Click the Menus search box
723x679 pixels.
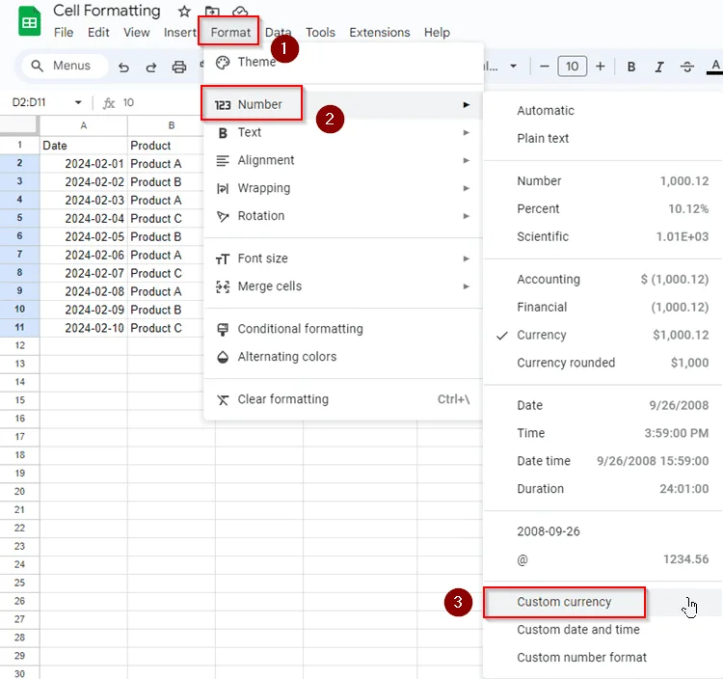point(65,66)
